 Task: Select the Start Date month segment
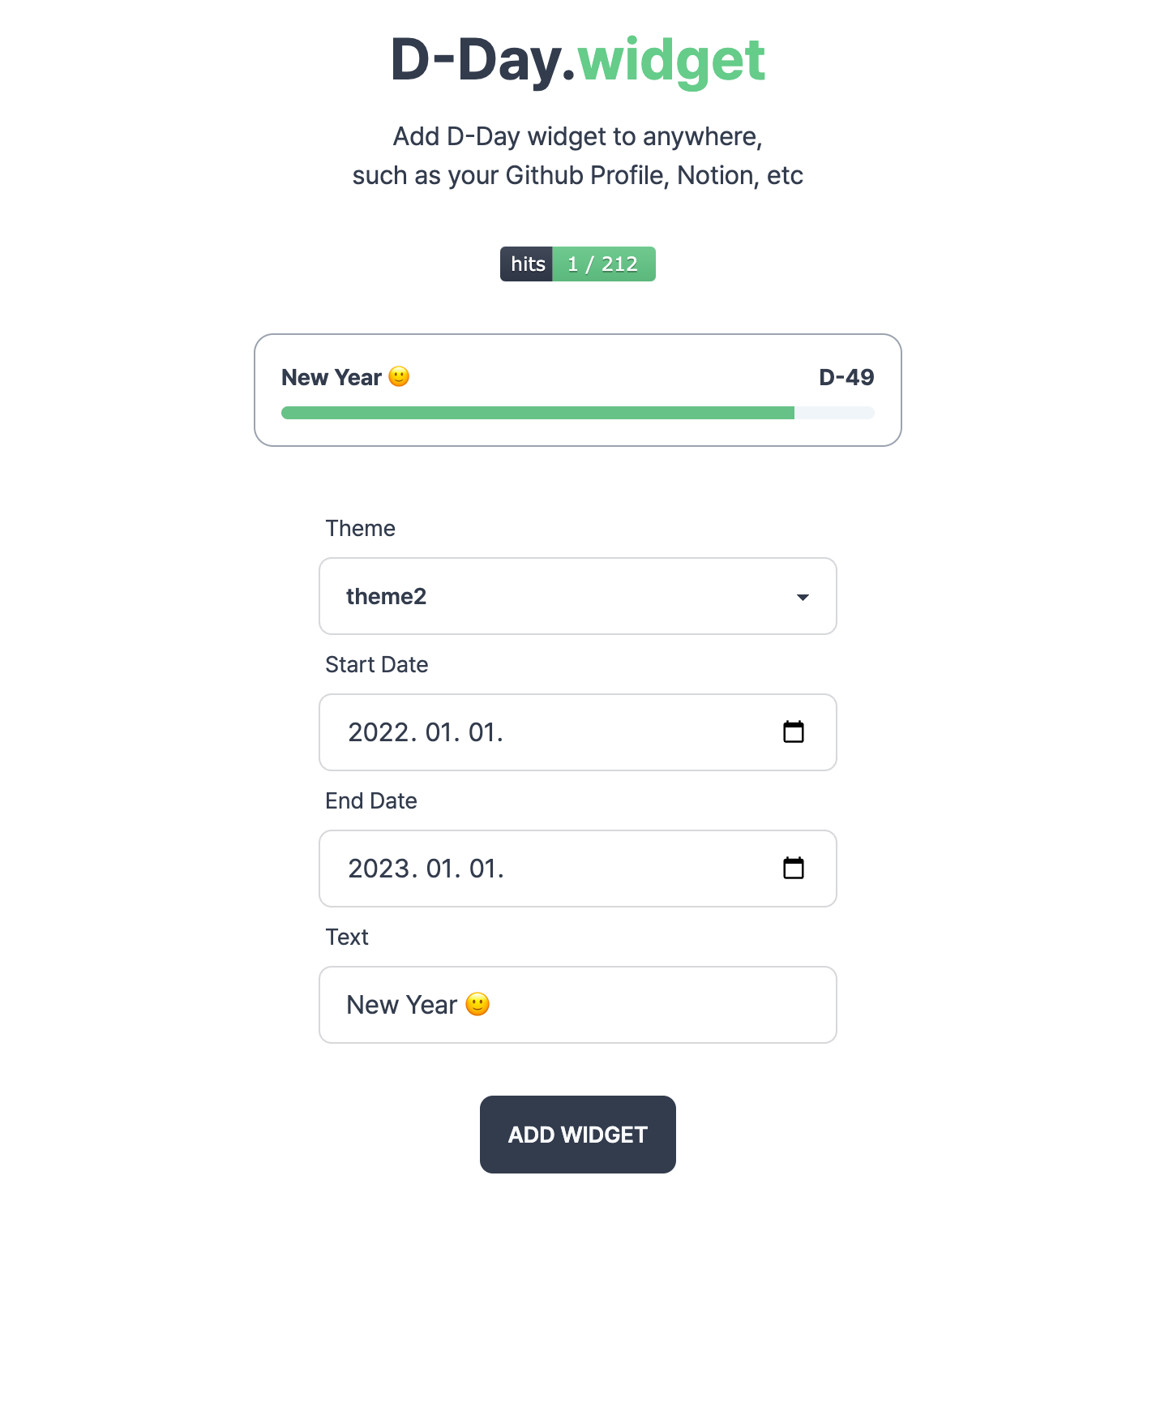(443, 732)
